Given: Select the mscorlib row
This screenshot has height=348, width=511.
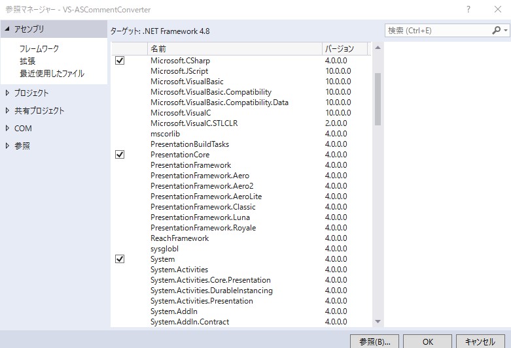Looking at the screenshot, I should coord(241,133).
